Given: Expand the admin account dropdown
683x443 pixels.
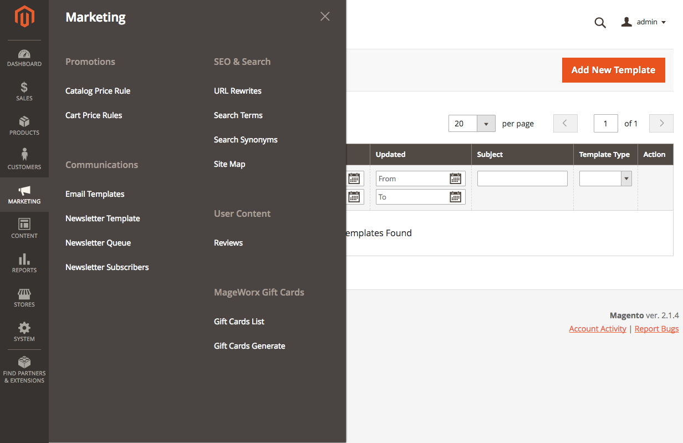Looking at the screenshot, I should tap(644, 22).
